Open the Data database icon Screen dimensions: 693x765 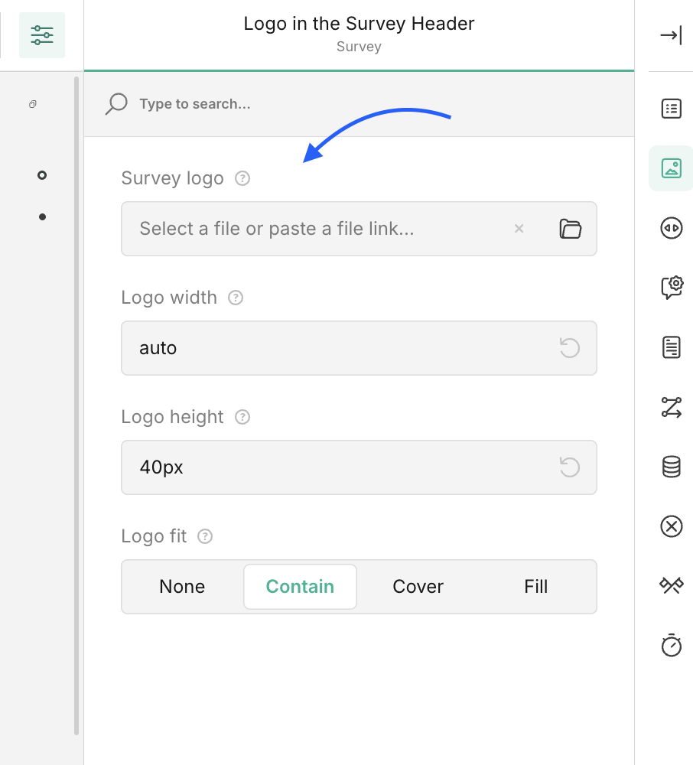(671, 467)
